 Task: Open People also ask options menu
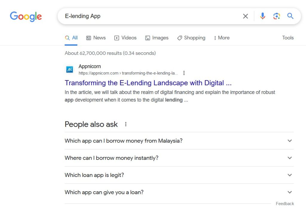(x=126, y=124)
